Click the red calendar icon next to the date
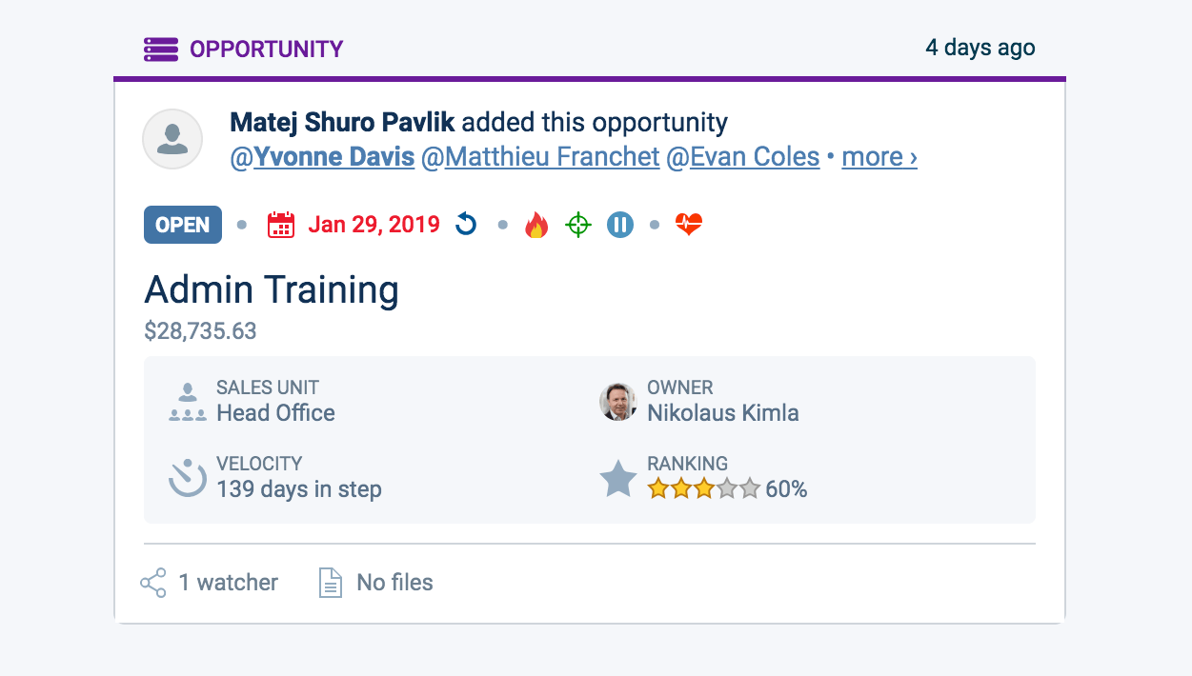This screenshot has width=1192, height=676. [281, 225]
